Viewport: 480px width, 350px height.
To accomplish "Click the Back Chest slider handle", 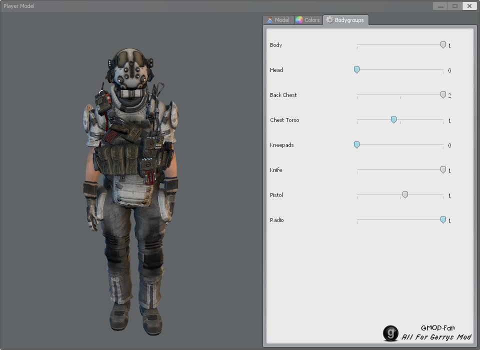I will pyautogui.click(x=443, y=95).
